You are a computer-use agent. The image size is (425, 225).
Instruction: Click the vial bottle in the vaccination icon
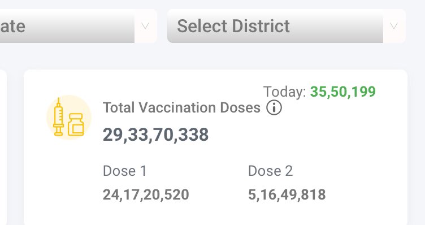[x=76, y=124]
